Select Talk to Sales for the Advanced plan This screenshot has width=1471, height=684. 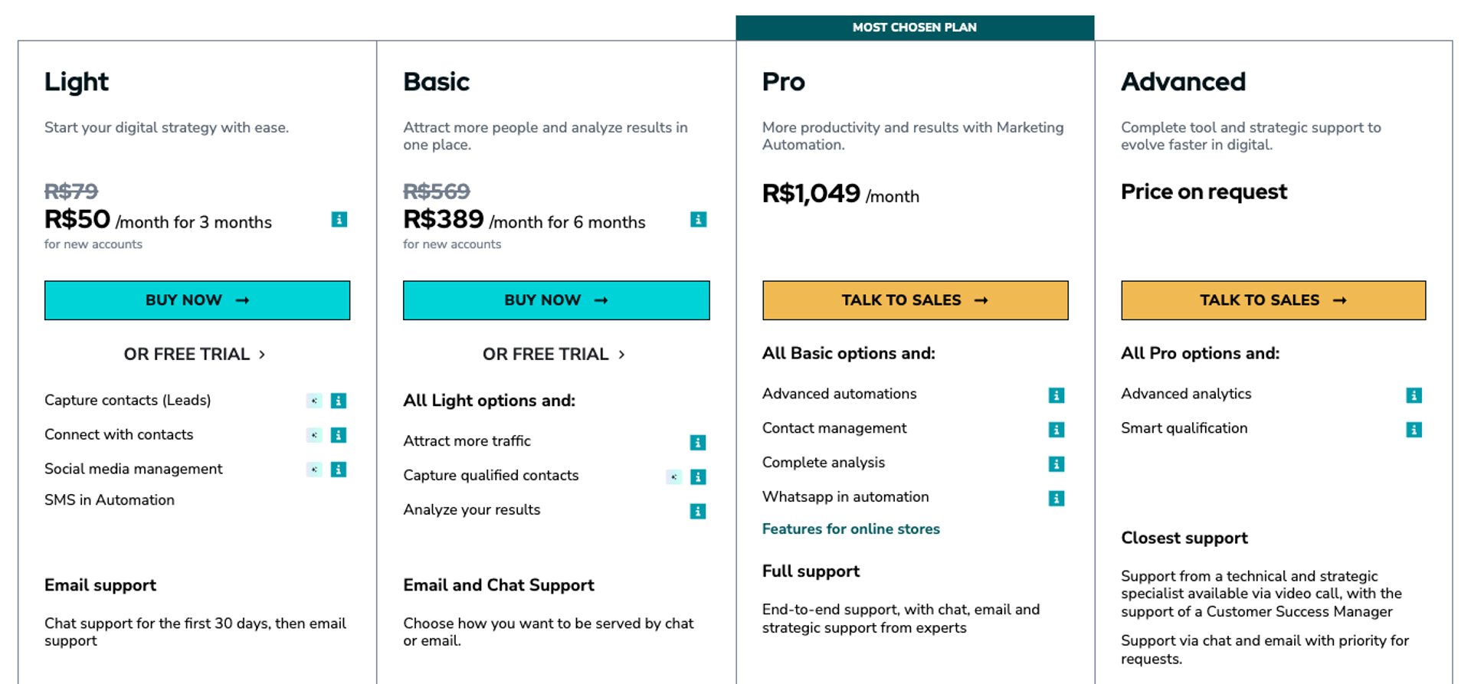click(x=1273, y=300)
